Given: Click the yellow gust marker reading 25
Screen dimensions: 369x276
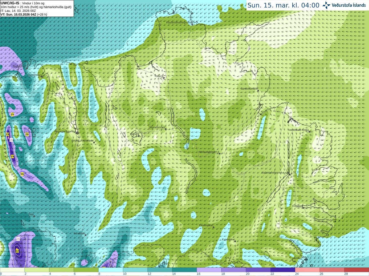Looking at the screenshot, I should point(12,114).
